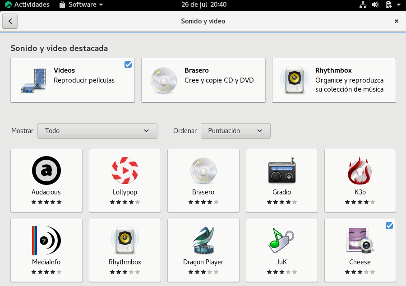Image resolution: width=406 pixels, height=286 pixels.
Task: Click the Software shopping bag icon
Action: point(62,5)
